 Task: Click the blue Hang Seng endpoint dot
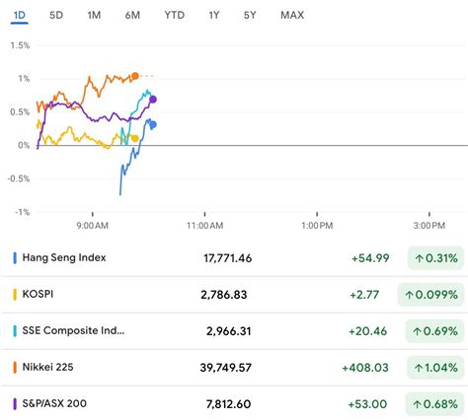pyautogui.click(x=153, y=125)
